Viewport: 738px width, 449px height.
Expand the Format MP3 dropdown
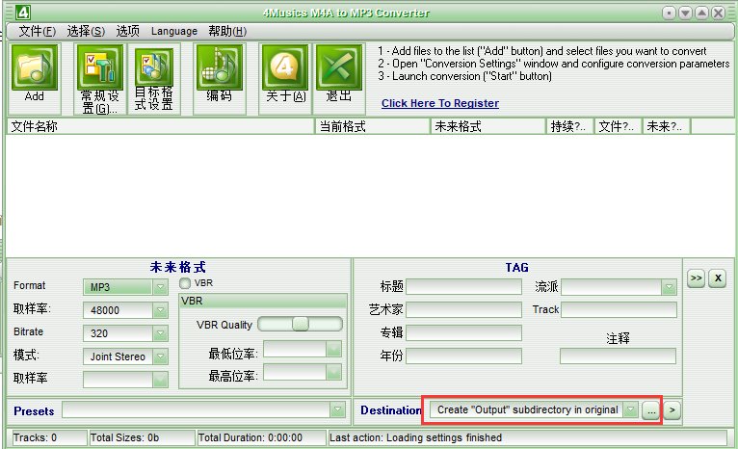(x=161, y=286)
